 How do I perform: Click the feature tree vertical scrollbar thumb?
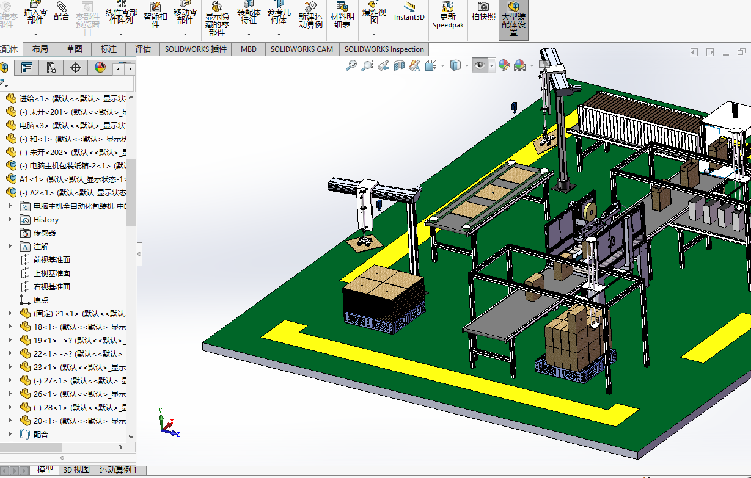point(131,192)
